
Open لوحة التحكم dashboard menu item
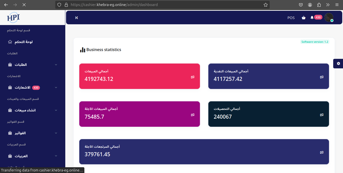click(23, 42)
